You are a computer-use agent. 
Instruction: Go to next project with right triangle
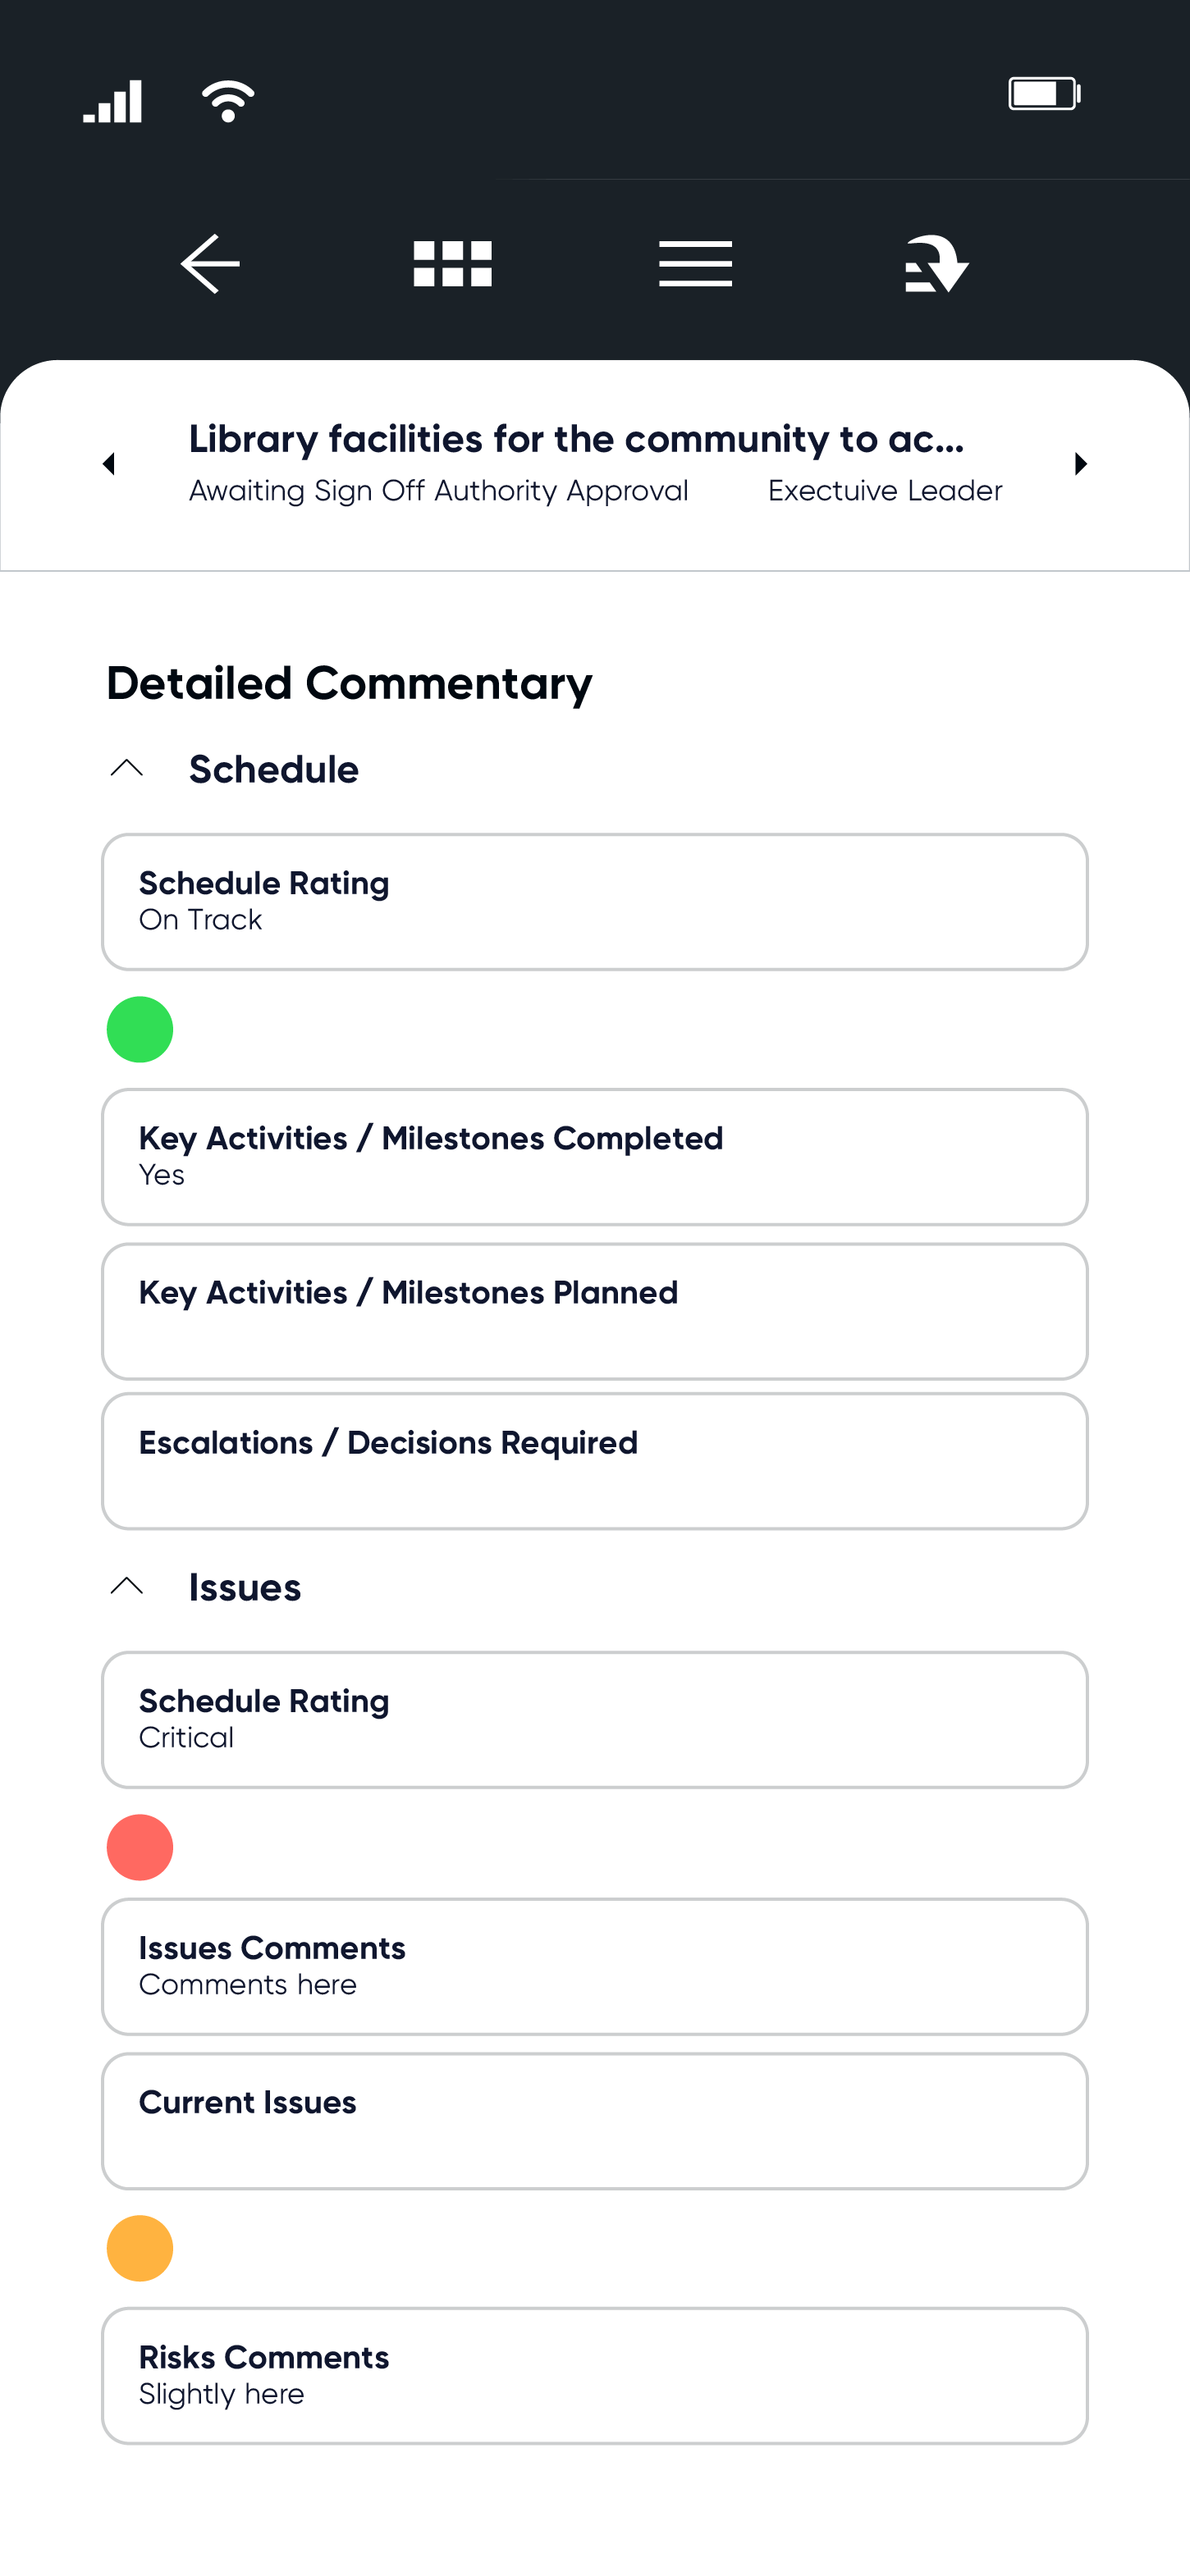tap(1081, 464)
